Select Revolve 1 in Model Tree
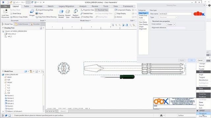This screenshot has height=118, width=211. pos(10,96)
